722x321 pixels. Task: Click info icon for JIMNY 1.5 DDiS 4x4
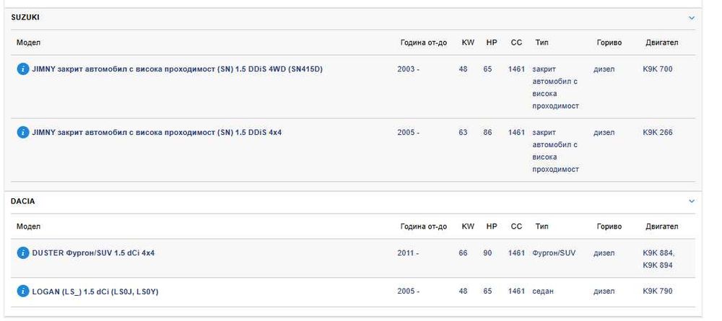coord(23,133)
